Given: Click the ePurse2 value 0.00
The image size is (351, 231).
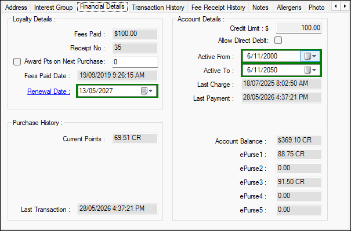Looking at the screenshot, I should [x=299, y=168].
